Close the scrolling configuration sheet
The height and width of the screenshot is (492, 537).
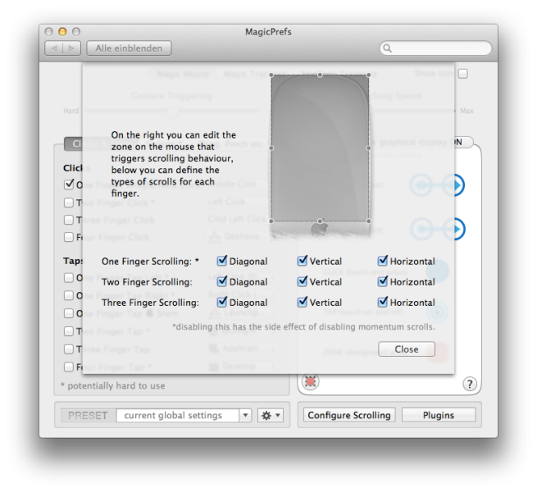pyautogui.click(x=407, y=349)
